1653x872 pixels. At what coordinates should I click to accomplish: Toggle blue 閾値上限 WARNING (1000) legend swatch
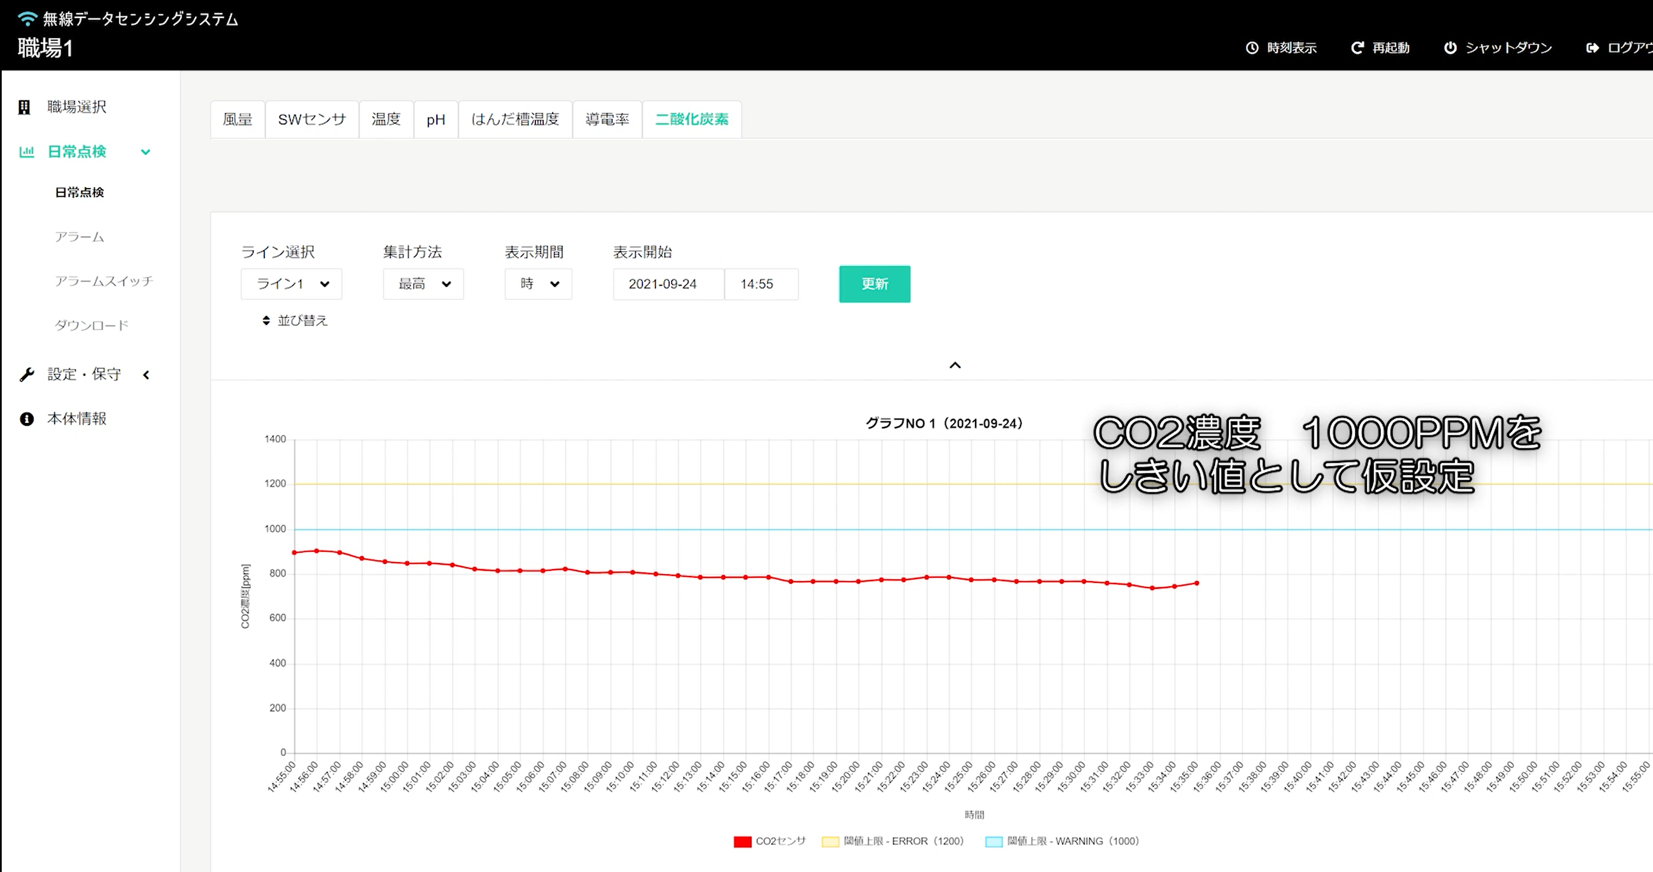pos(994,842)
